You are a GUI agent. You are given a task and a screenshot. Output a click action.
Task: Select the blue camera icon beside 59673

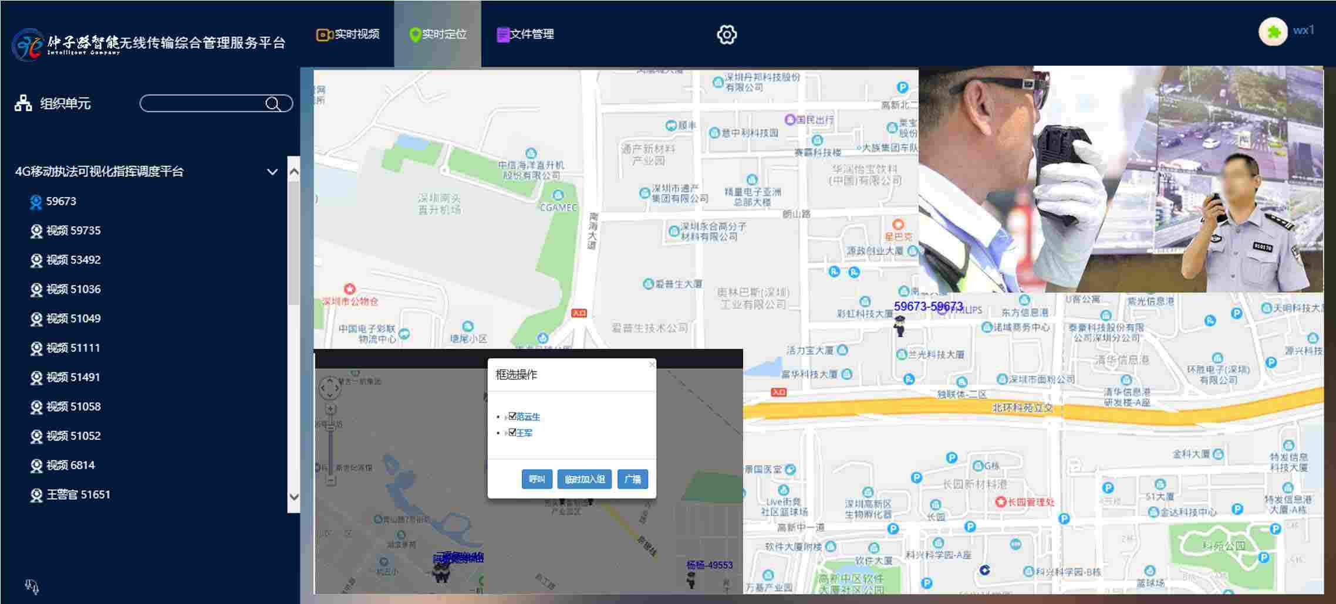[36, 202]
